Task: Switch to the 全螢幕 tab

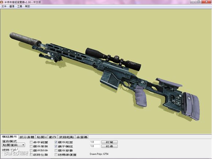Action: [82, 137]
